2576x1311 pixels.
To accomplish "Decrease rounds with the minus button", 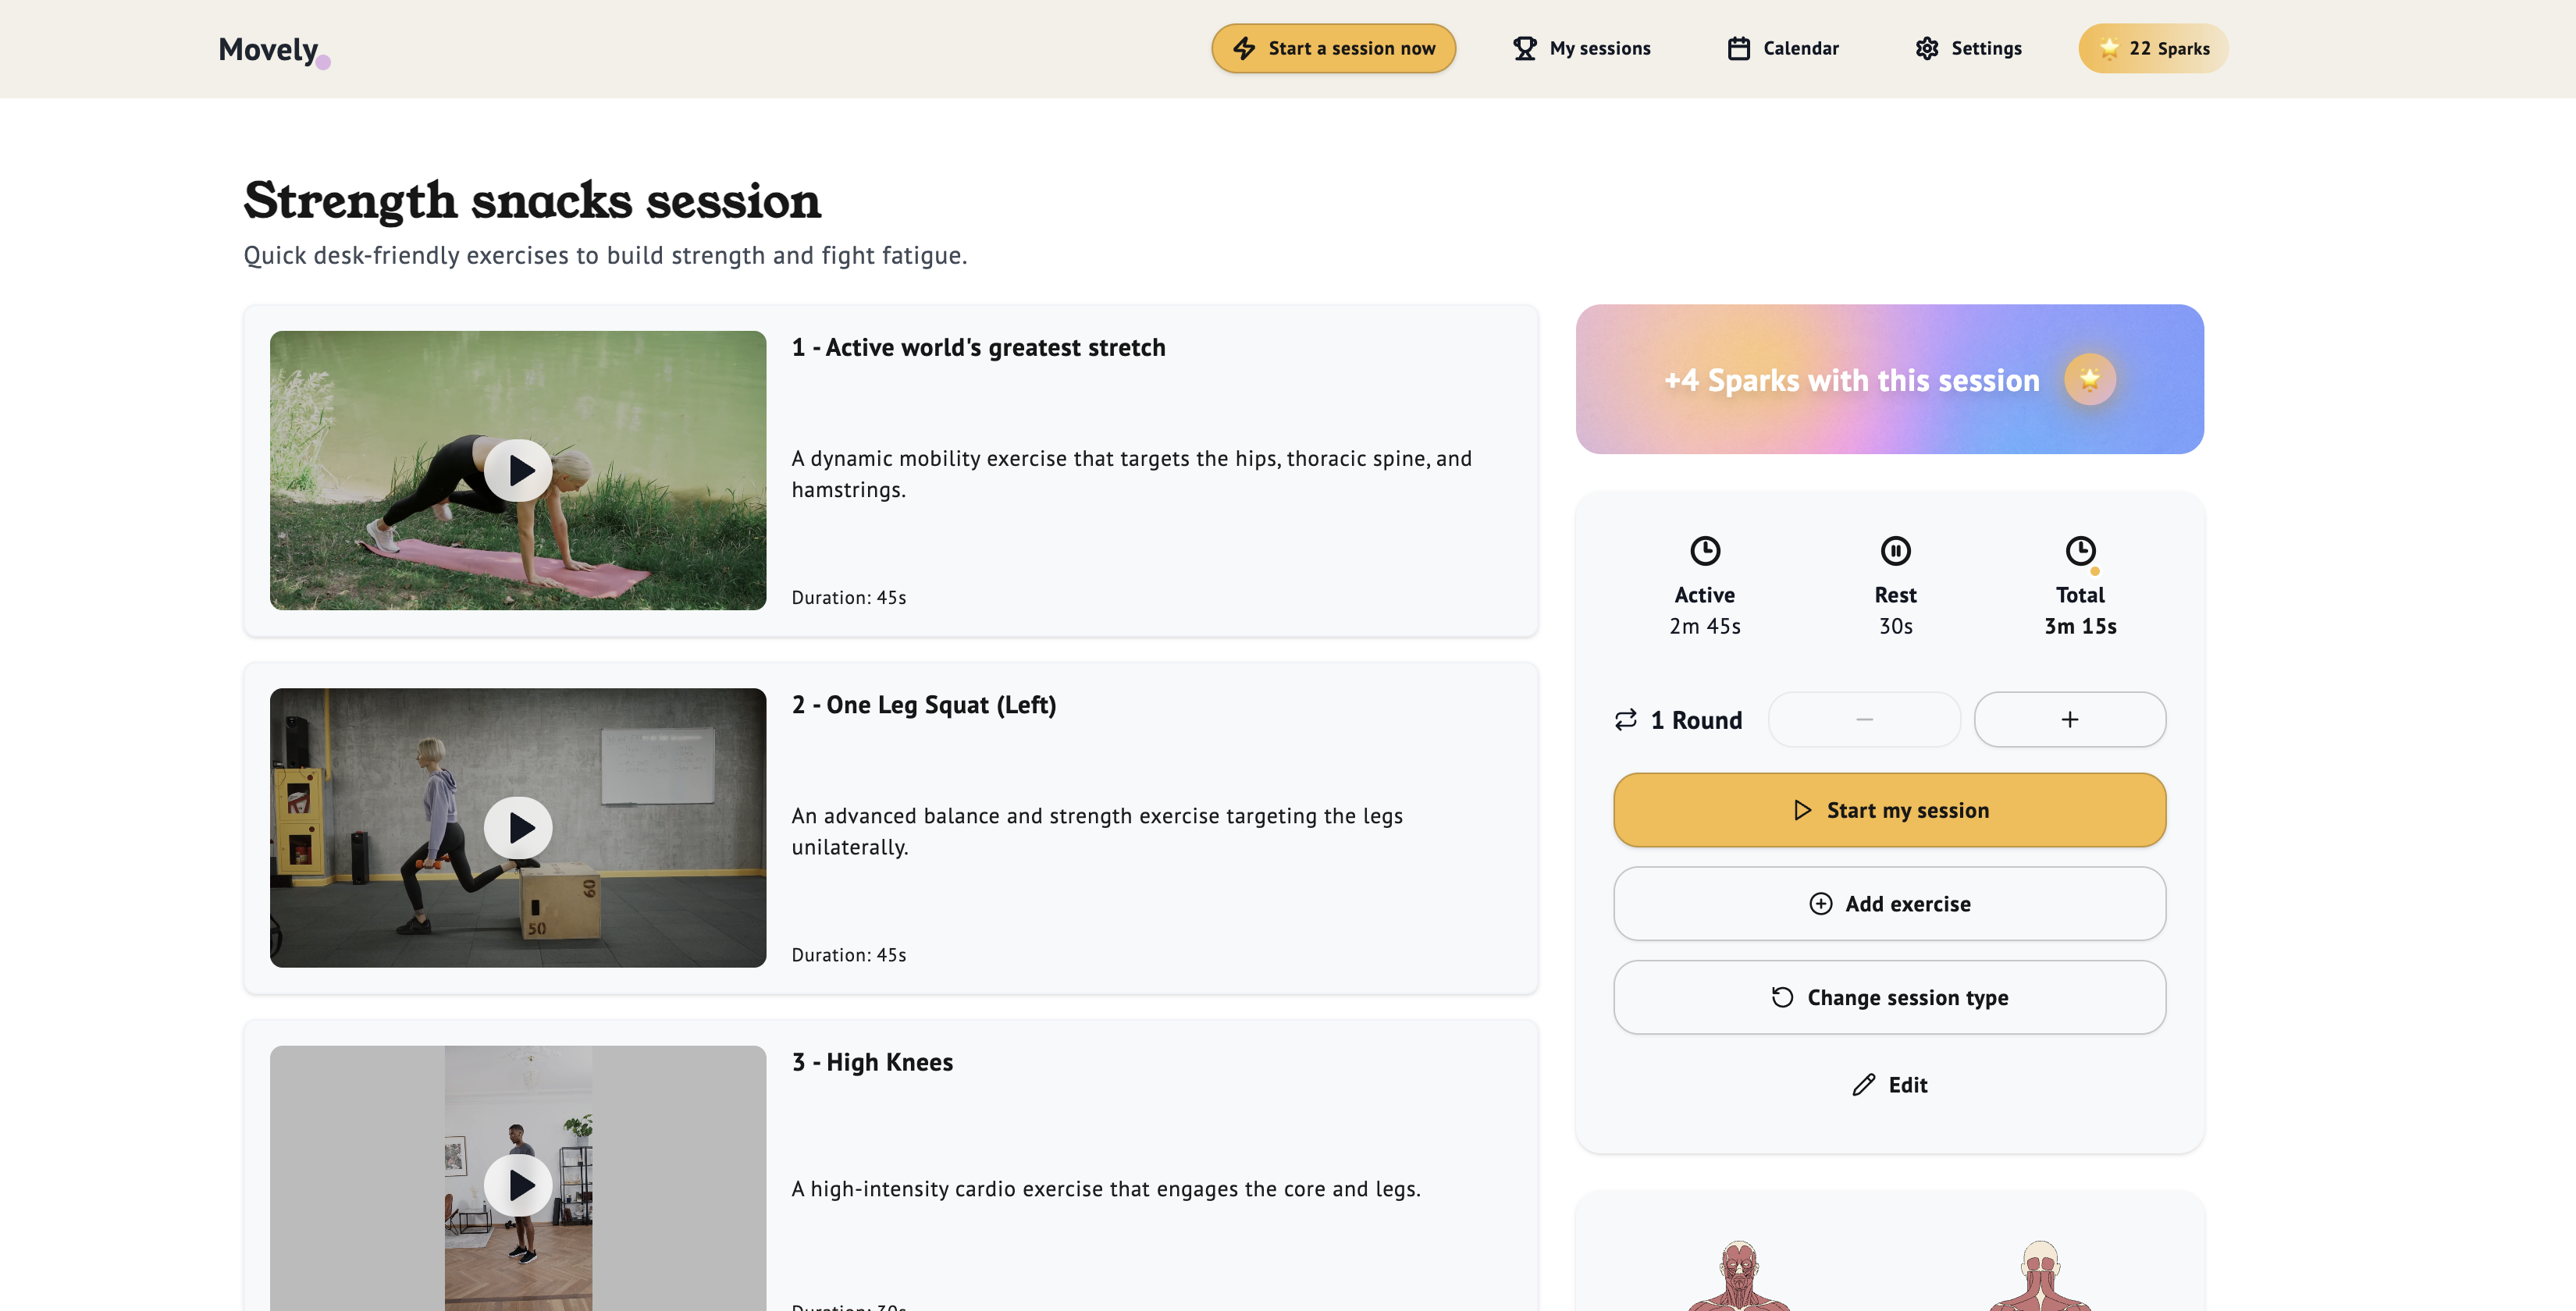I will tap(1864, 719).
